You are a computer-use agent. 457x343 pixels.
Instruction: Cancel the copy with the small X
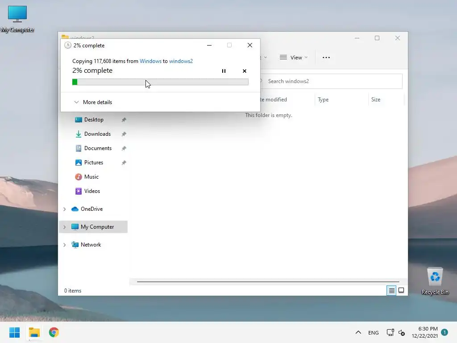pos(245,71)
